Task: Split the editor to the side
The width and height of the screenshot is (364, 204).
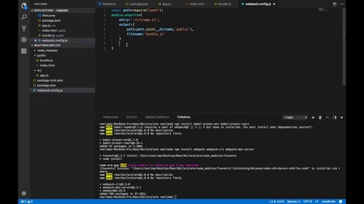Action: tap(334, 4)
